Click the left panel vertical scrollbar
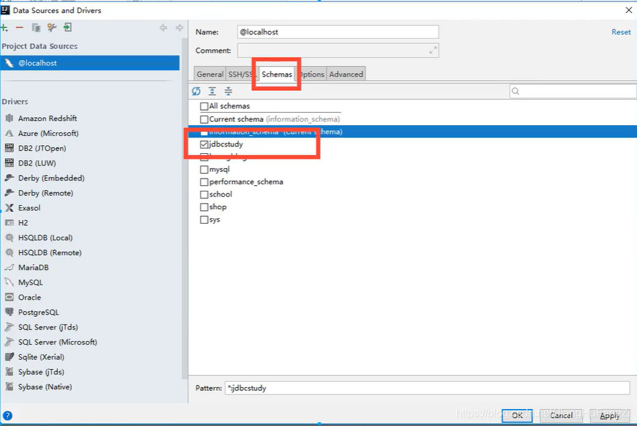637x426 pixels. point(185,207)
